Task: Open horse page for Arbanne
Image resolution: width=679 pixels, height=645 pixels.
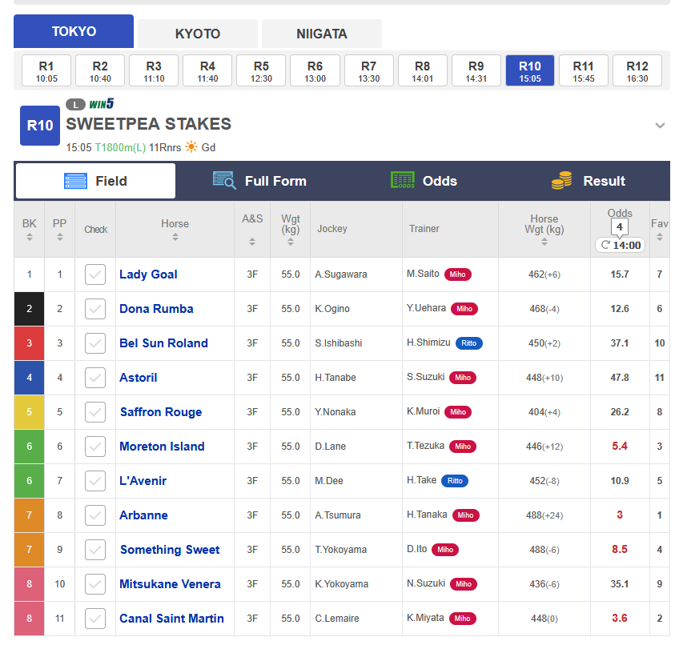Action: click(143, 515)
